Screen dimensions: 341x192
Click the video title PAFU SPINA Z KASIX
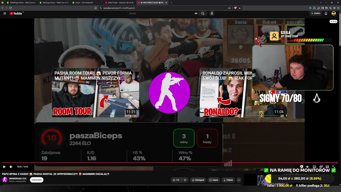(56, 174)
